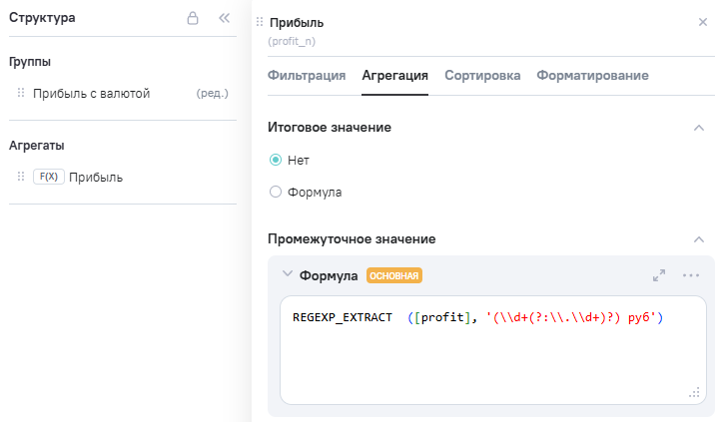
Task: Click the lock icon in Структура header
Action: (x=193, y=18)
